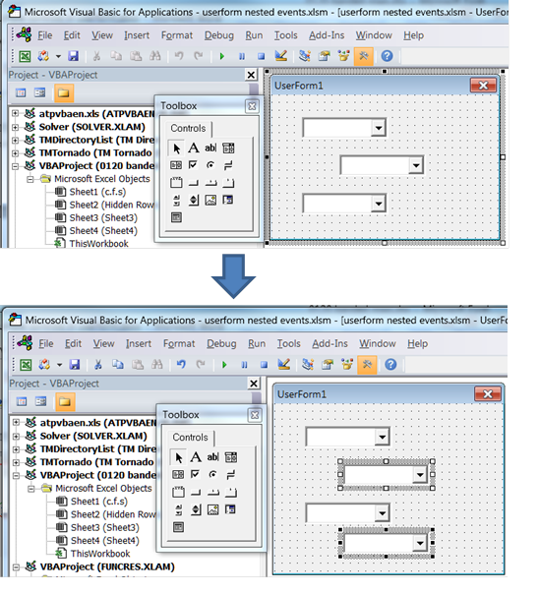Click Save icon in lower window toolbar
The width and height of the screenshot is (539, 594).
(75, 365)
